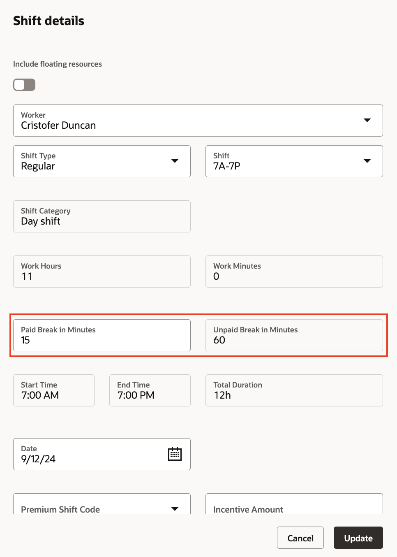Click the Shift Category field
The width and height of the screenshot is (397, 557).
click(x=102, y=216)
